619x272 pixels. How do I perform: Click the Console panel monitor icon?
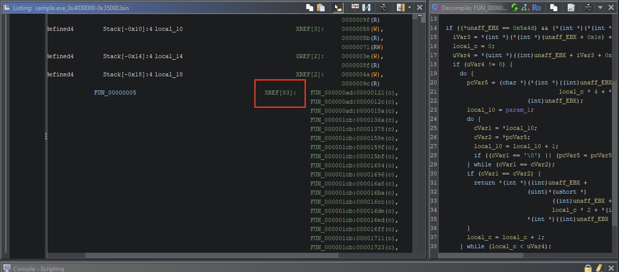pyautogui.click(x=7, y=268)
